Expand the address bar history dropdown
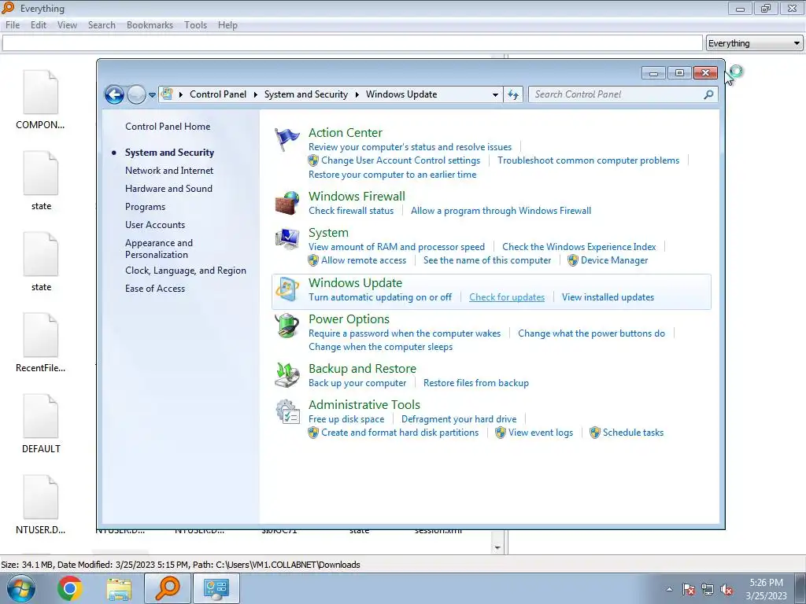 [x=495, y=94]
